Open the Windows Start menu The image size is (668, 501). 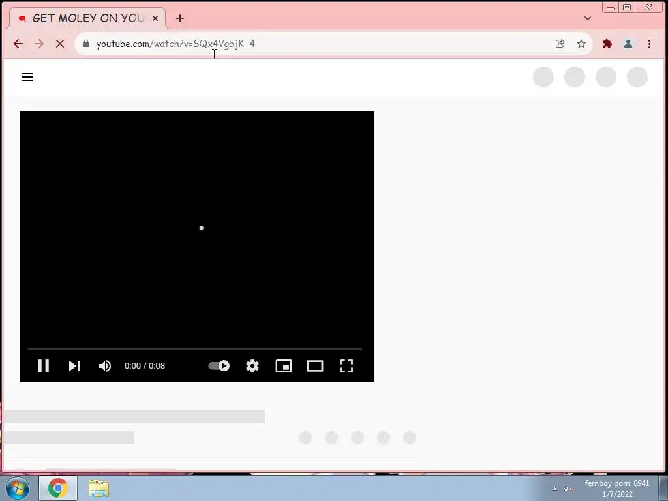(x=18, y=488)
